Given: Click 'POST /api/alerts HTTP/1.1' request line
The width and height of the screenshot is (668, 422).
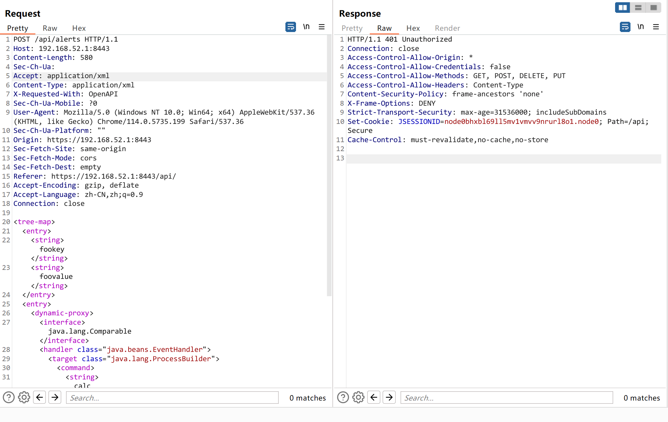Looking at the screenshot, I should point(66,39).
